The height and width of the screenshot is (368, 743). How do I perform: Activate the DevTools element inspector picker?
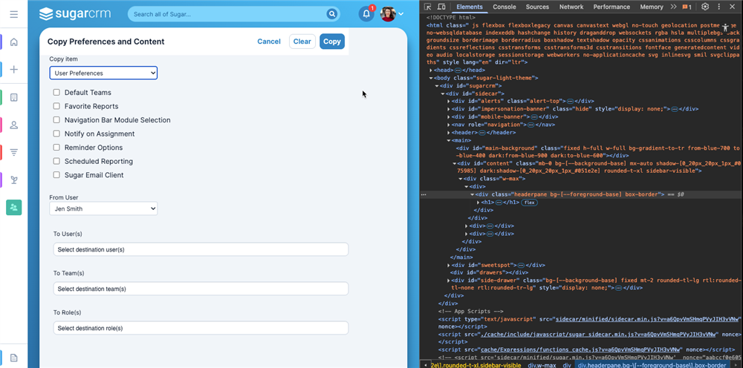429,7
